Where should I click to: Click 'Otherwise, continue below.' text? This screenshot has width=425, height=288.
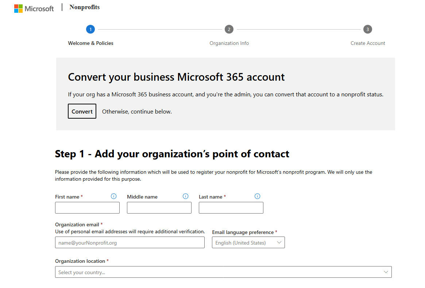point(137,111)
